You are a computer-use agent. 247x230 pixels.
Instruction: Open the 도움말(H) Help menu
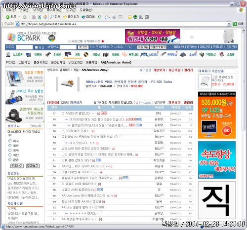86,10
